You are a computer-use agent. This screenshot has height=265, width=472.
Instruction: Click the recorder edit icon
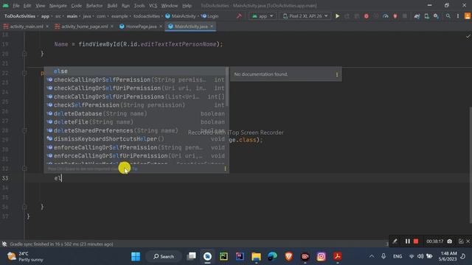[461, 241]
